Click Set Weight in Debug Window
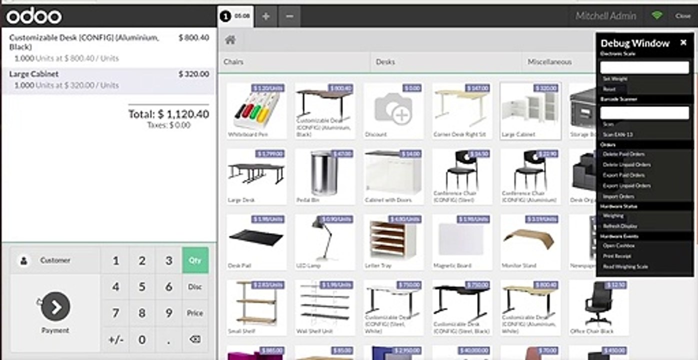The width and height of the screenshot is (698, 360). point(614,79)
